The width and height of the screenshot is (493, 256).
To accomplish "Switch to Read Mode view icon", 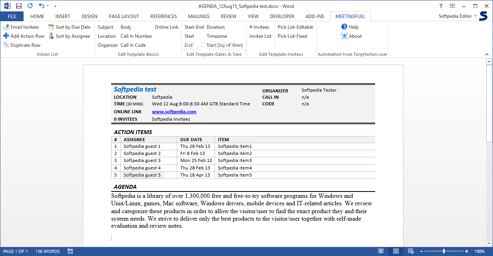I will click(381, 251).
